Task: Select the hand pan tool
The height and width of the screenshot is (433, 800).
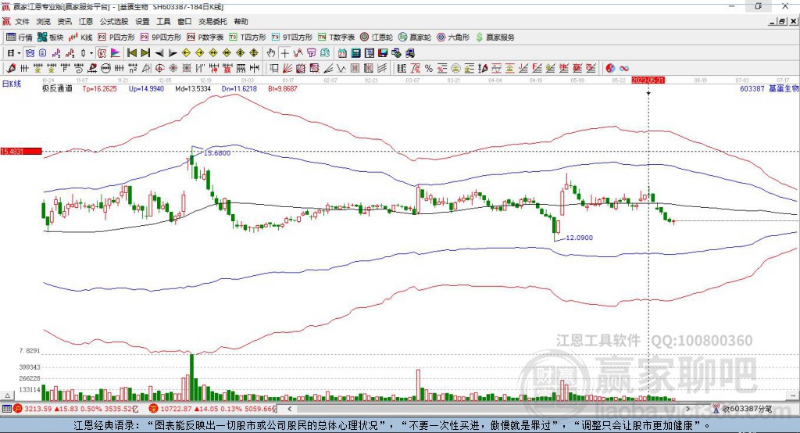Action: (x=271, y=53)
